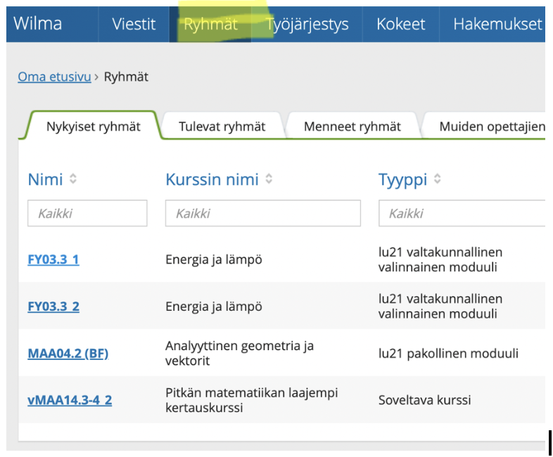Switch to the Nykyiset ryhmät tab
The width and height of the screenshot is (553, 457).
94,126
